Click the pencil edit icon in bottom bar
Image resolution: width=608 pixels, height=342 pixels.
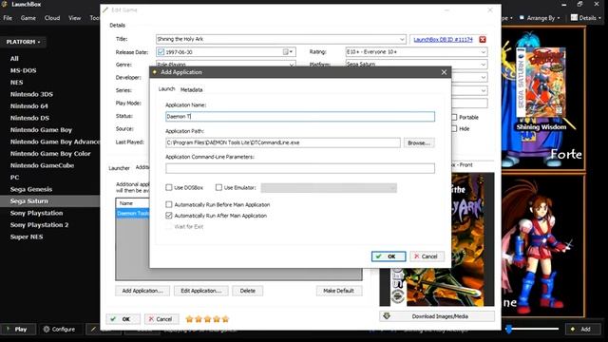click(93, 329)
